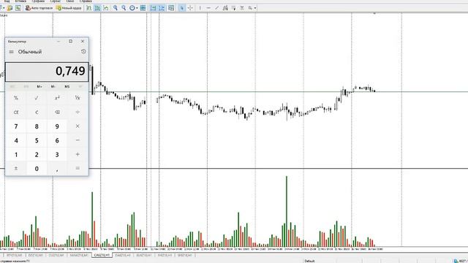Draw a trendline
Image resolution: width=468 pixels, height=263 pixels.
(x=217, y=8)
